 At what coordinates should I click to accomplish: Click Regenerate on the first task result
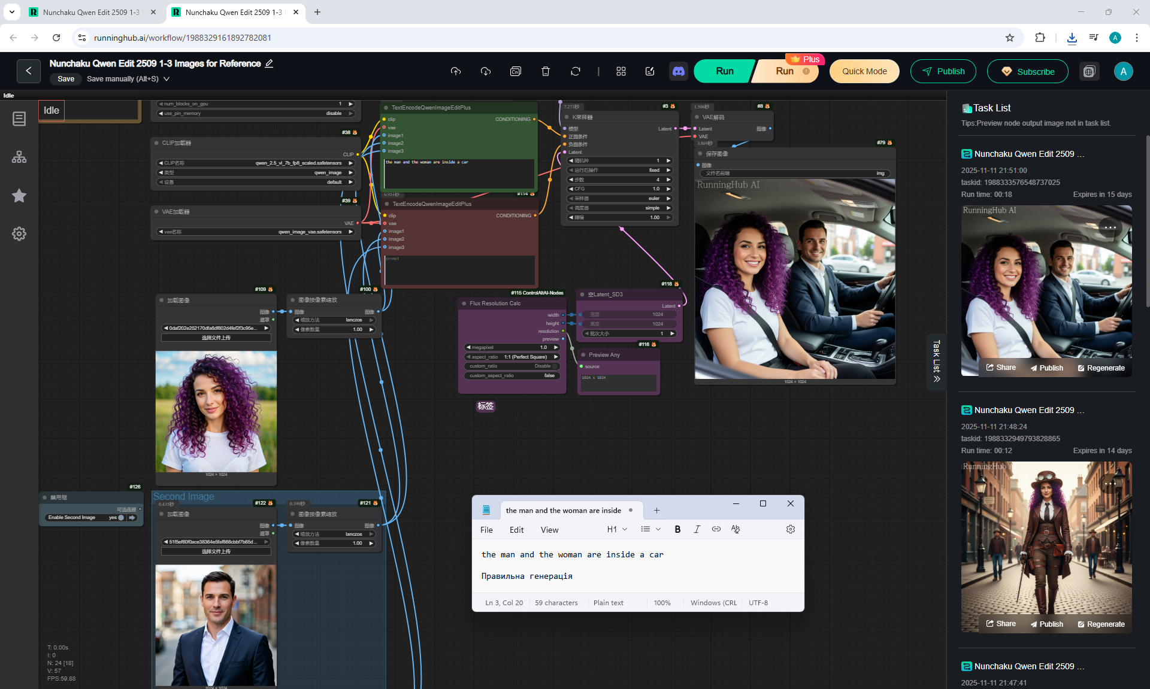coord(1101,368)
